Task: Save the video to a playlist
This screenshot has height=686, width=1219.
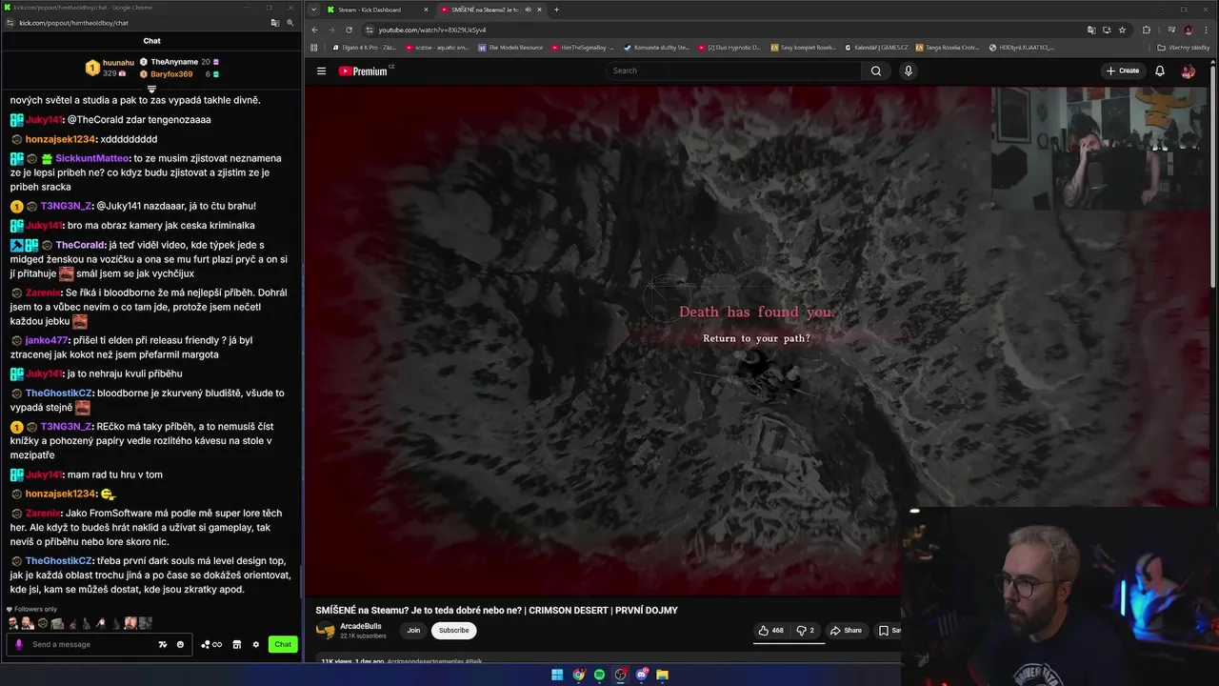Action: click(889, 630)
